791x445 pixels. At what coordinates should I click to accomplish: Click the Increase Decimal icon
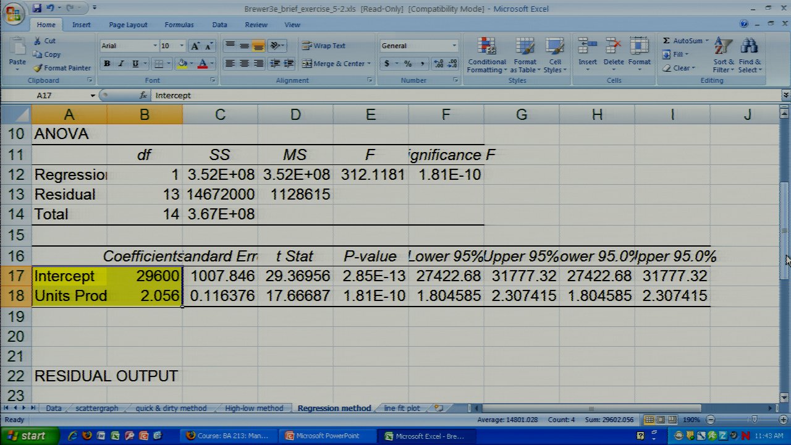(x=438, y=64)
